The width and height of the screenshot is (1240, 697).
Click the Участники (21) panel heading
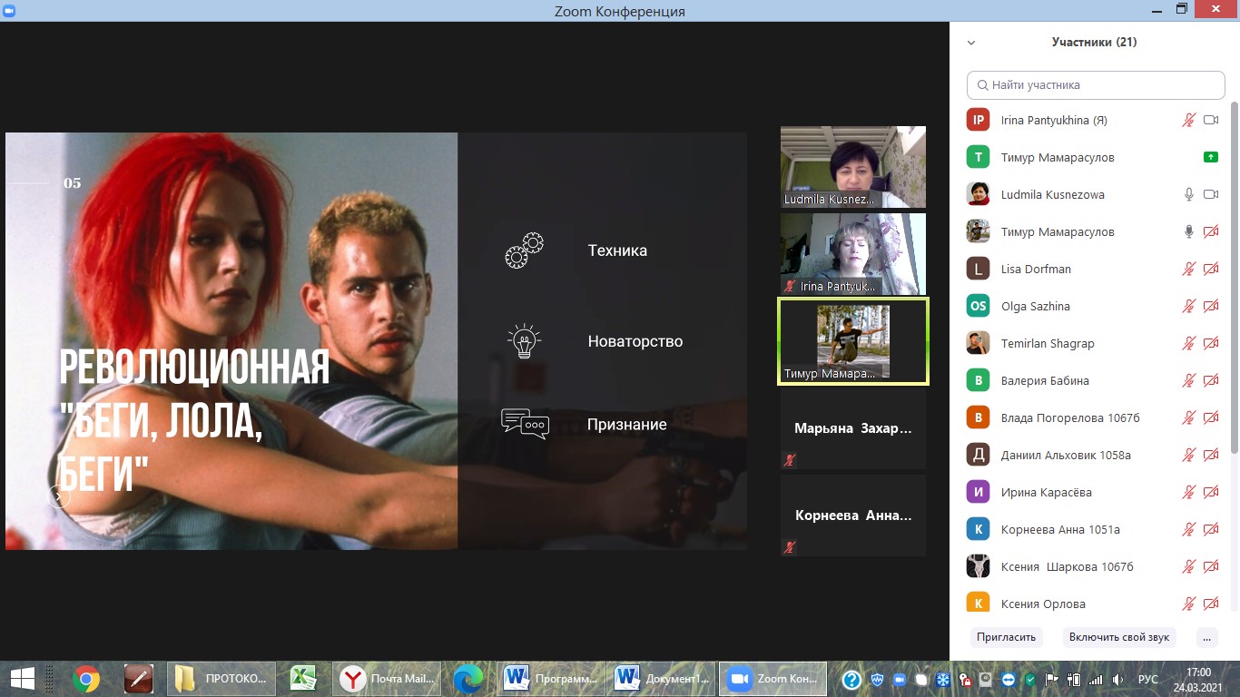pyautogui.click(x=1094, y=42)
